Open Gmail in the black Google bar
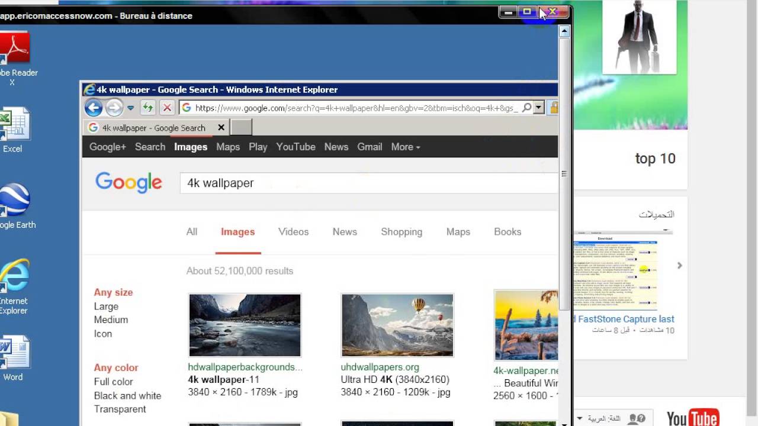This screenshot has width=758, height=426. pos(370,147)
